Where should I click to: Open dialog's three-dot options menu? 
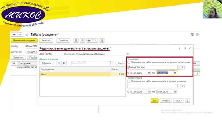pyautogui.click(x=180, y=48)
